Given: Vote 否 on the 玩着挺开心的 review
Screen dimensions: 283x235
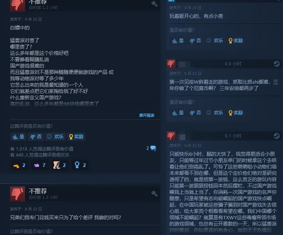Looking at the screenshot, I should point(195,41).
